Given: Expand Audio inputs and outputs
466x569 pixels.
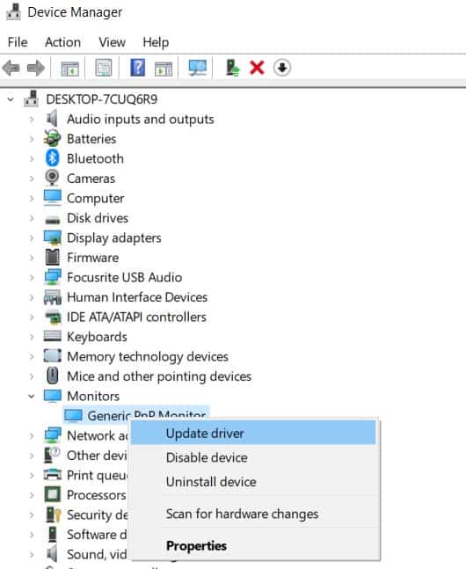Looking at the screenshot, I should coord(32,119).
